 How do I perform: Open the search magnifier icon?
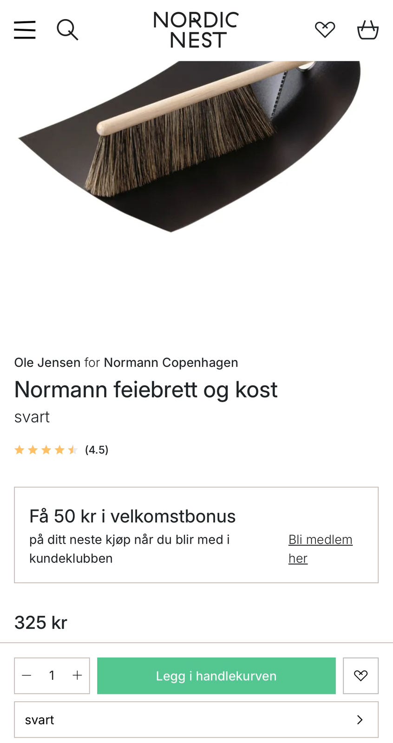(x=67, y=30)
